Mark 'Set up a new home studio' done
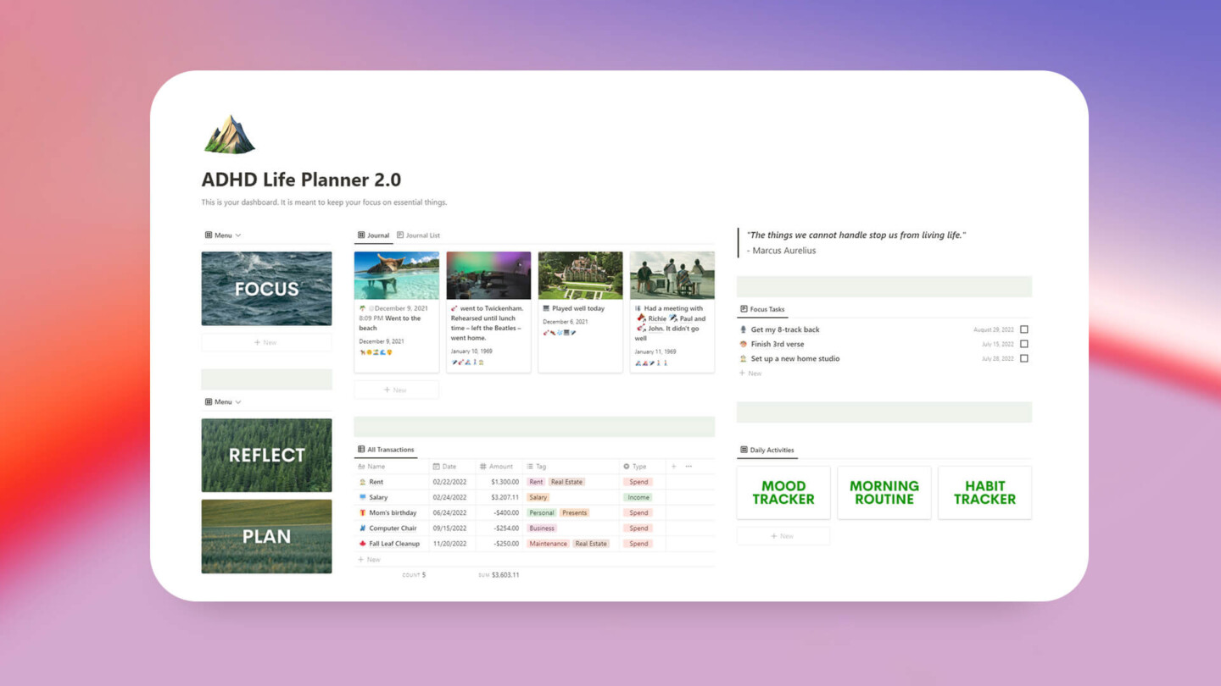 click(1024, 358)
